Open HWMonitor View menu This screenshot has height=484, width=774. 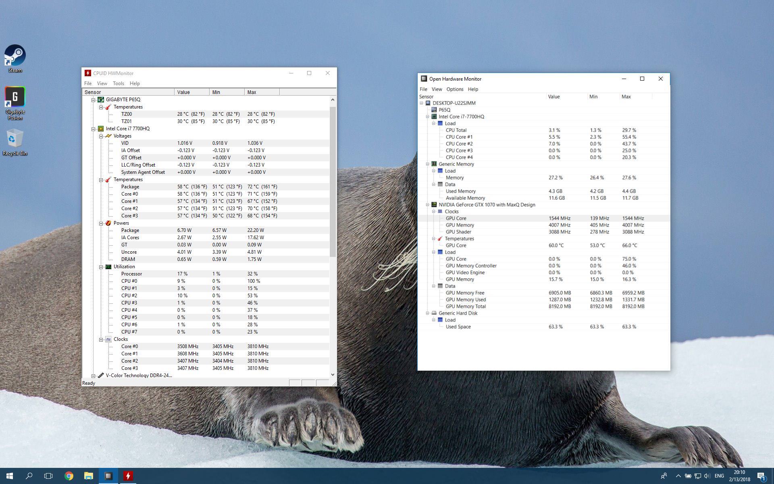click(102, 83)
